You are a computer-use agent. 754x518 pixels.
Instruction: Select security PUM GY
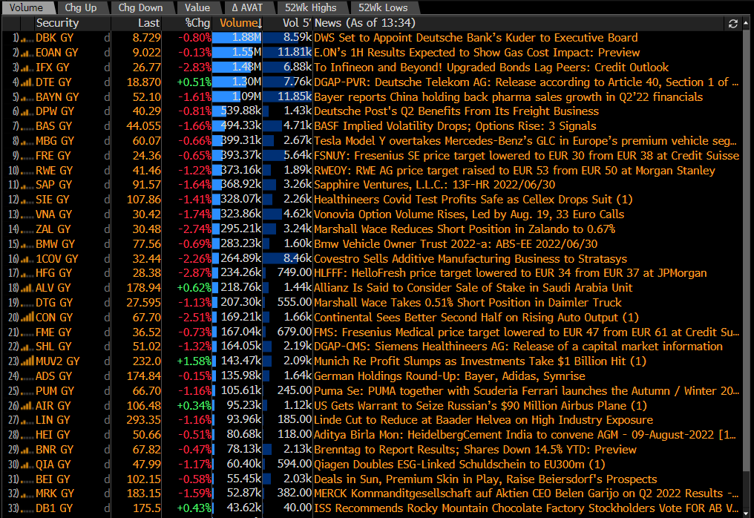55,391
